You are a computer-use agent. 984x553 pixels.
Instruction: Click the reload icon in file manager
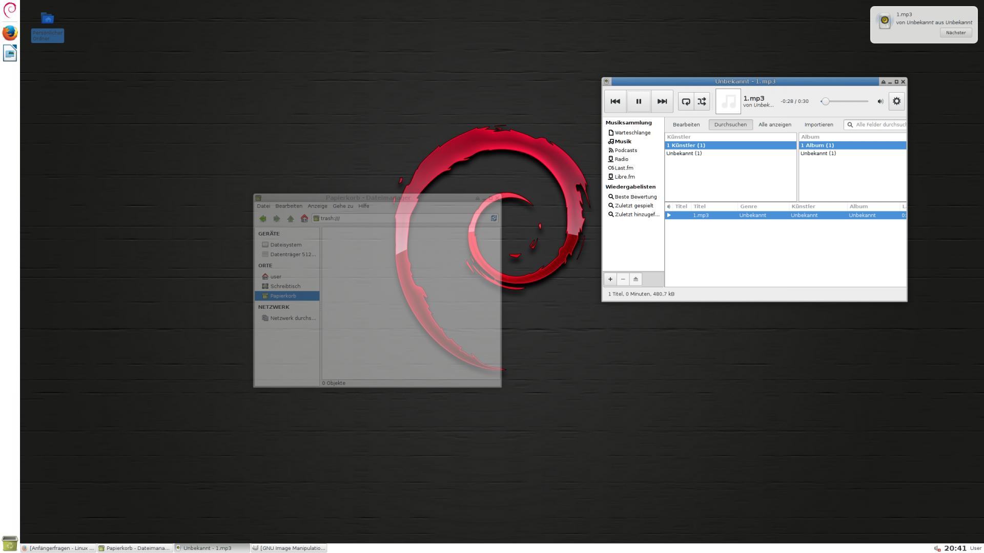coord(494,219)
